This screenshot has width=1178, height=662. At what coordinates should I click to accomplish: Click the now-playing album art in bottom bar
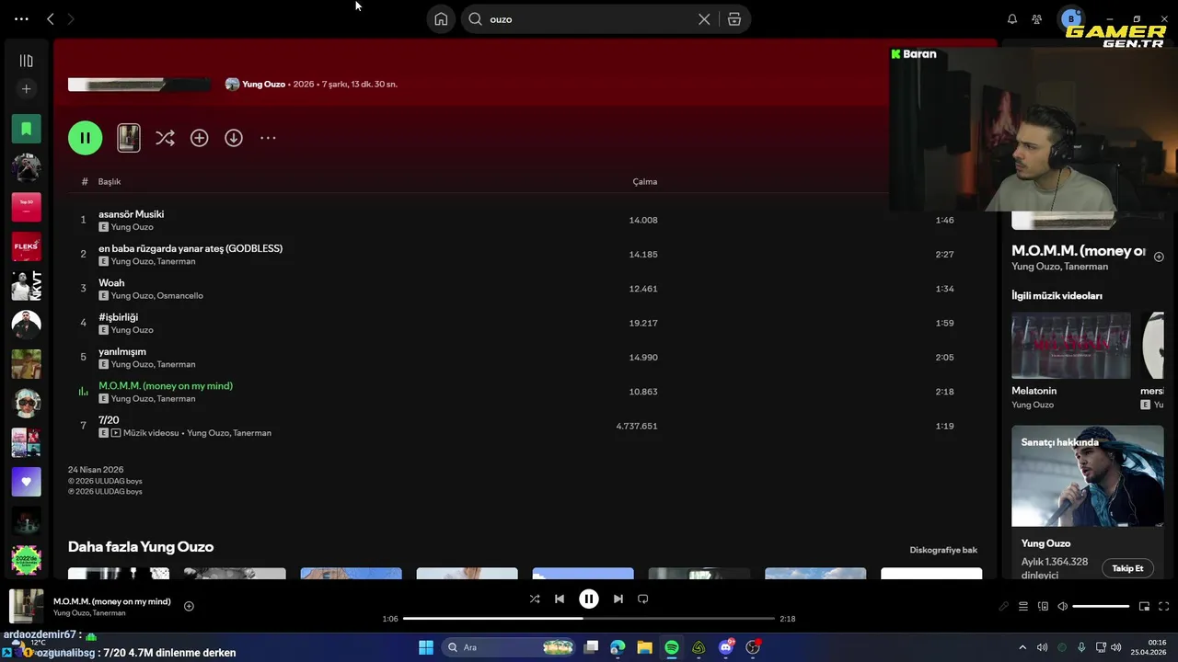click(26, 607)
